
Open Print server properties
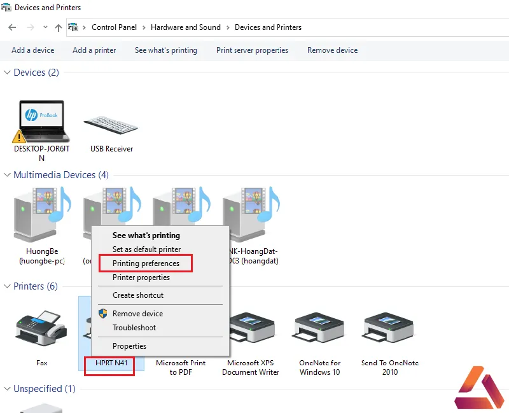coord(252,50)
